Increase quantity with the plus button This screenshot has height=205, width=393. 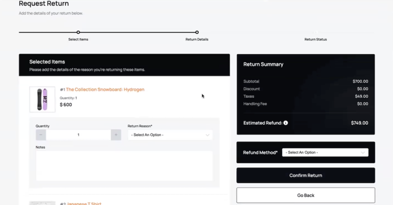coord(116,135)
